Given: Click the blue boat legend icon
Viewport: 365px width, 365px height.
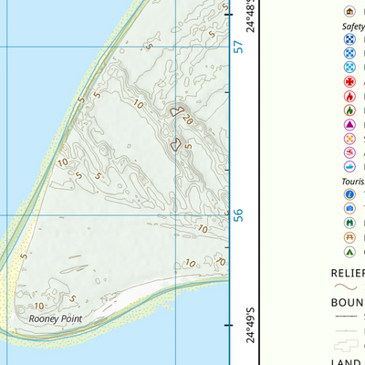Looking at the screenshot, I should 349,166.
